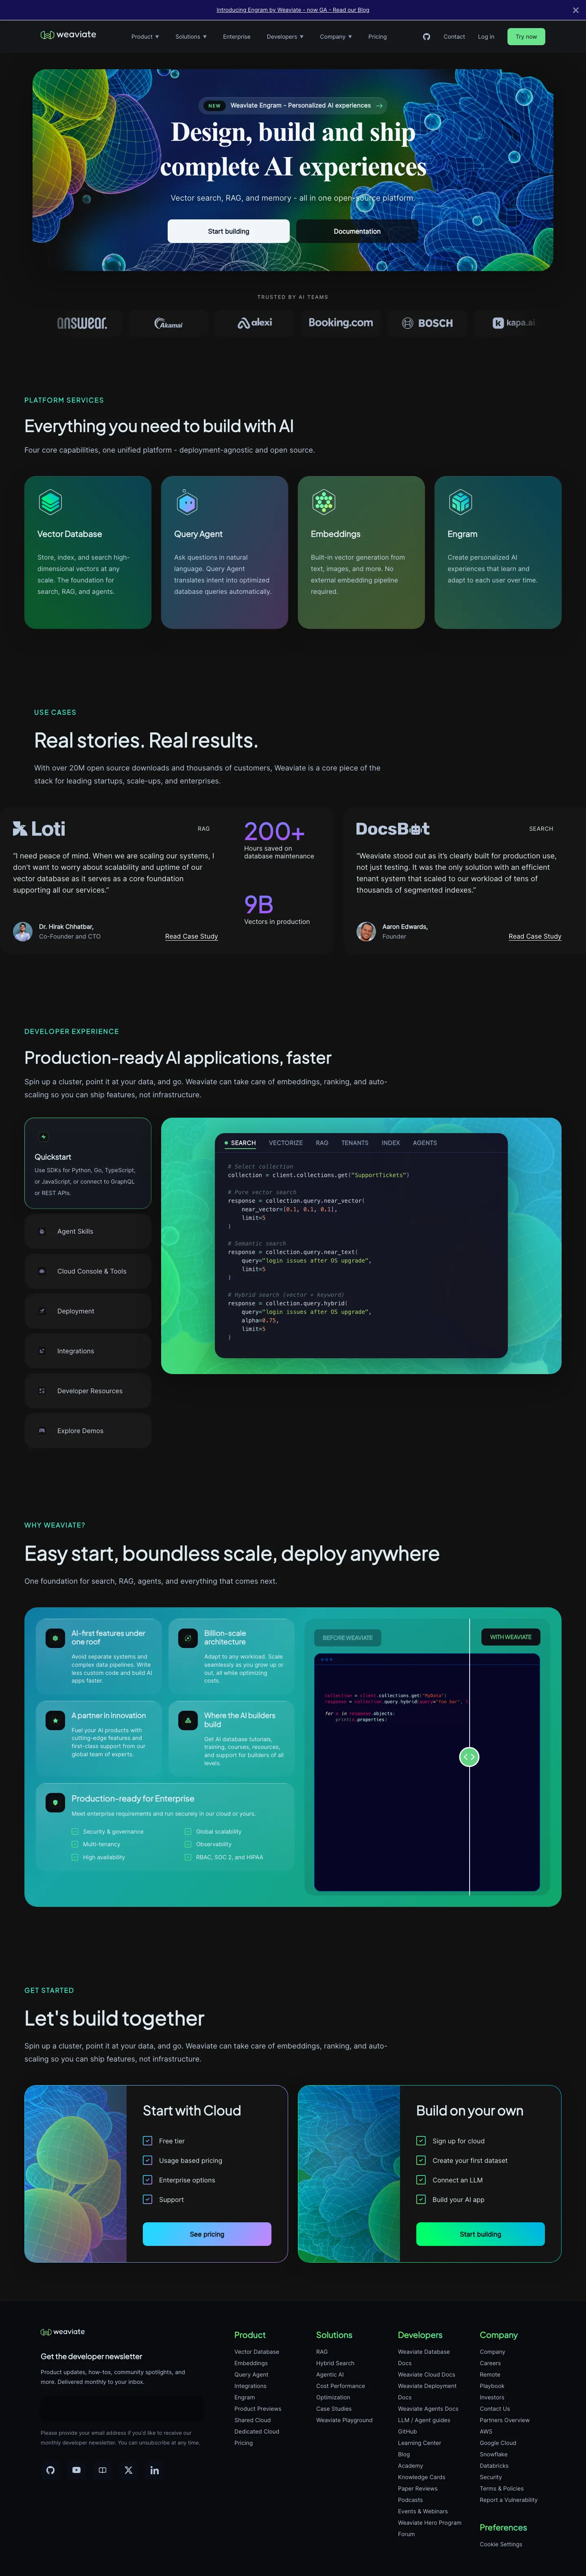Click the Billion-scale architecture card icon
Image resolution: width=586 pixels, height=2576 pixels.
(x=187, y=1638)
